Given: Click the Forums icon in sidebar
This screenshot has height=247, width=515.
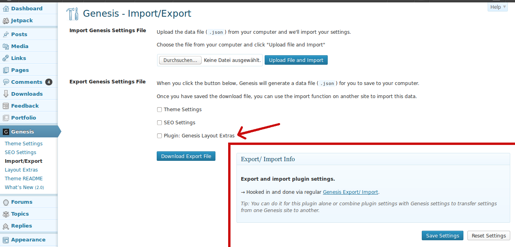Looking at the screenshot, I should click(6, 202).
